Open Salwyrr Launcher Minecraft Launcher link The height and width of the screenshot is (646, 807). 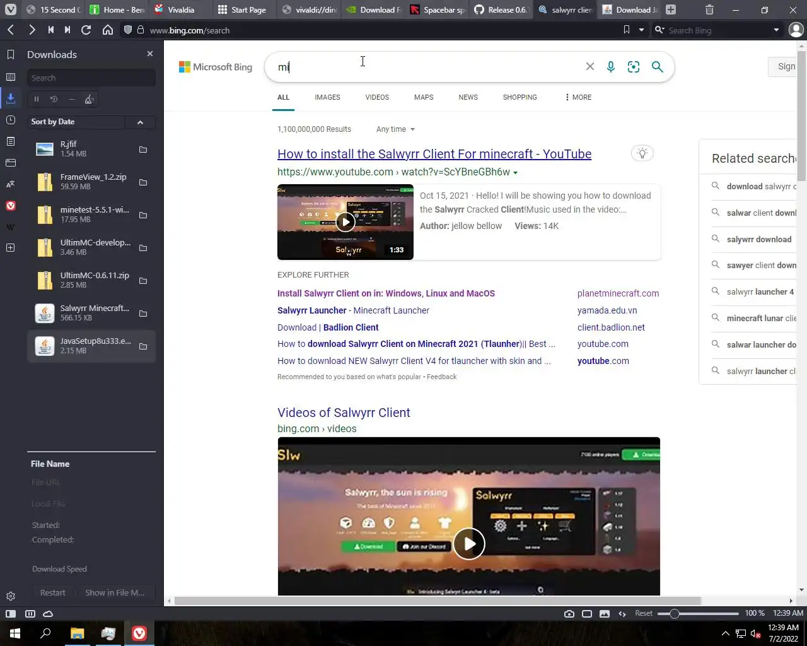click(x=353, y=310)
